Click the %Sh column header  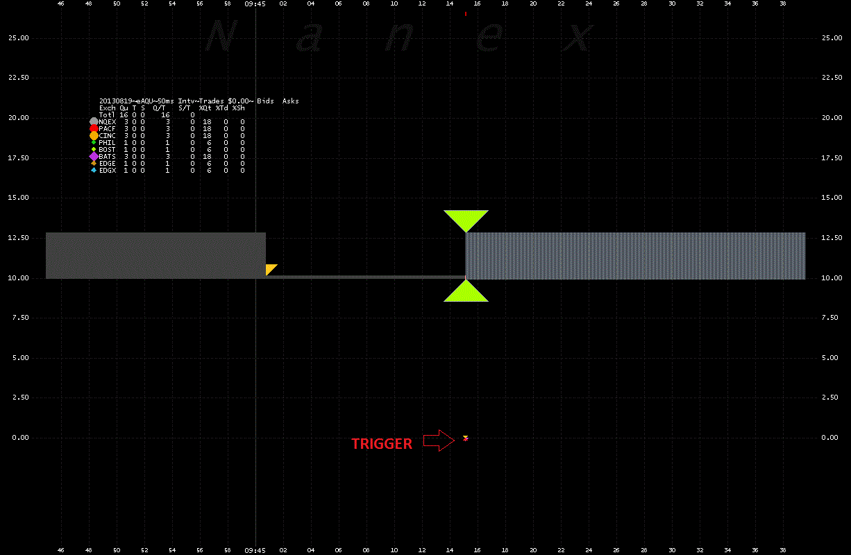pos(238,108)
